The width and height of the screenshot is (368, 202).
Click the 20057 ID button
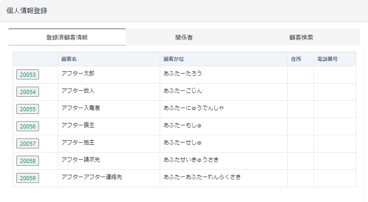tap(28, 144)
